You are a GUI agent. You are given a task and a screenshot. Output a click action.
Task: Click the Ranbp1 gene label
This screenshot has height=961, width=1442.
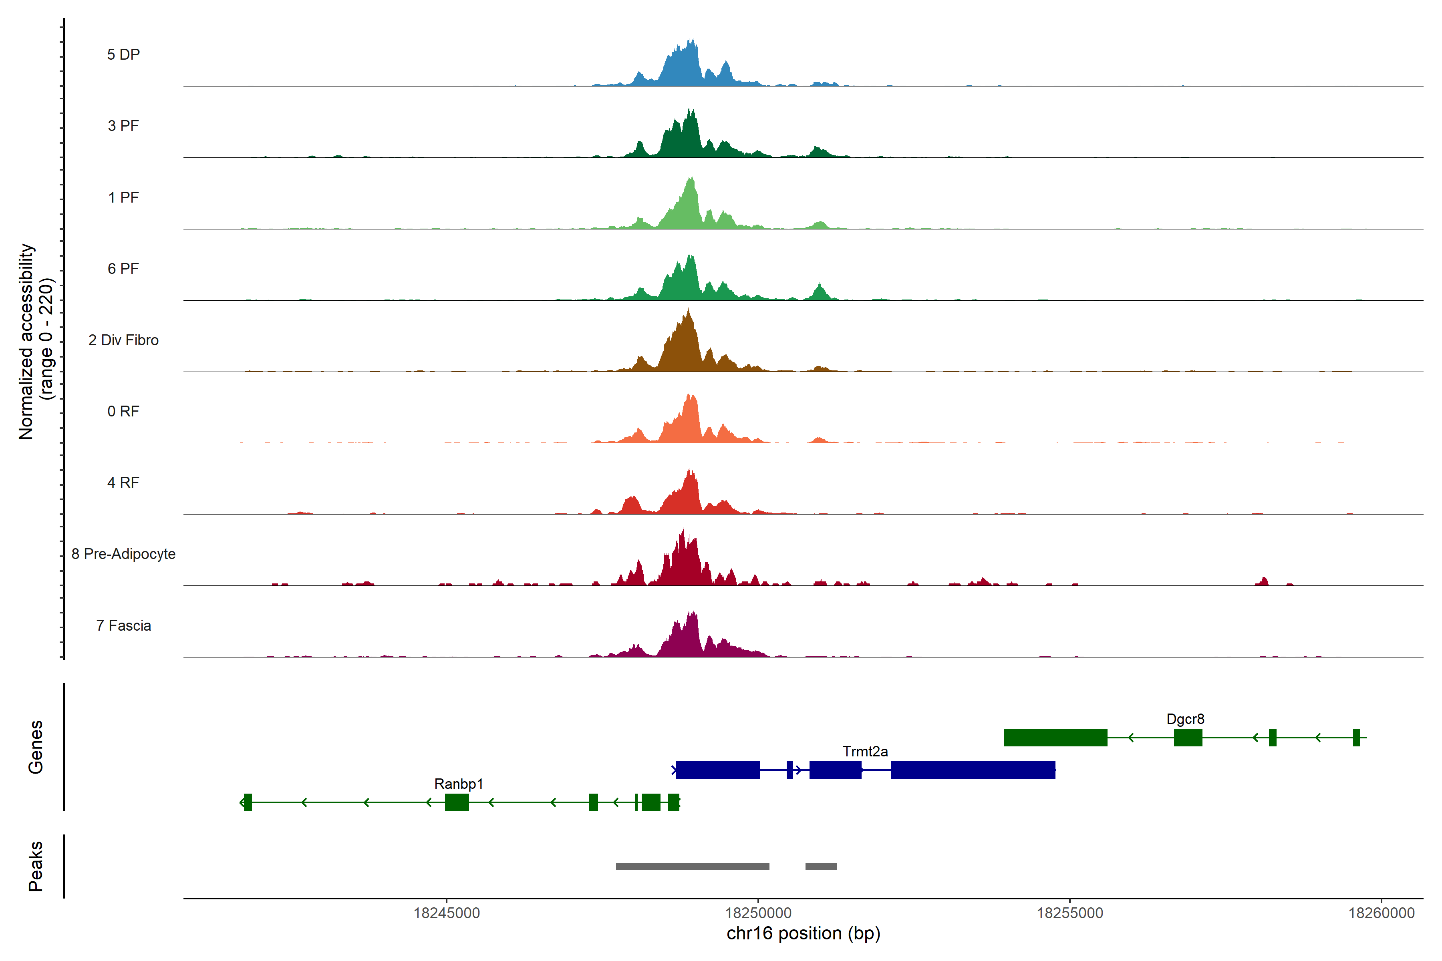click(x=459, y=784)
